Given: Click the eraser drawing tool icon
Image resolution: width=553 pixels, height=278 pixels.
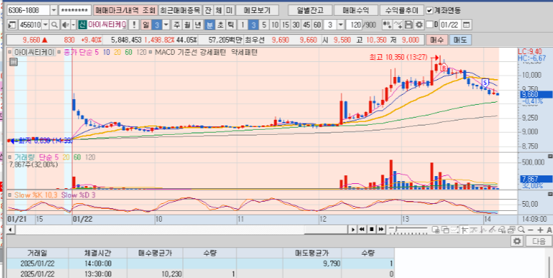Looking at the screenshot, I should [502, 230].
